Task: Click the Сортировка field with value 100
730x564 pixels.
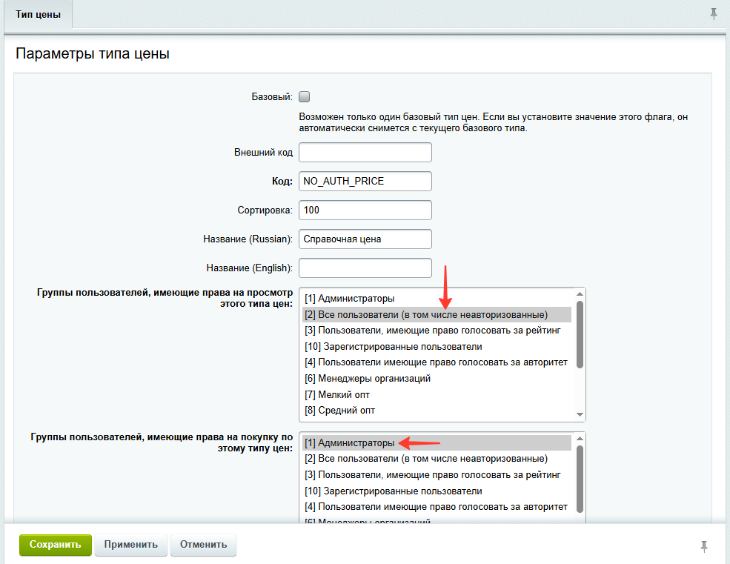Action: pyautogui.click(x=365, y=210)
